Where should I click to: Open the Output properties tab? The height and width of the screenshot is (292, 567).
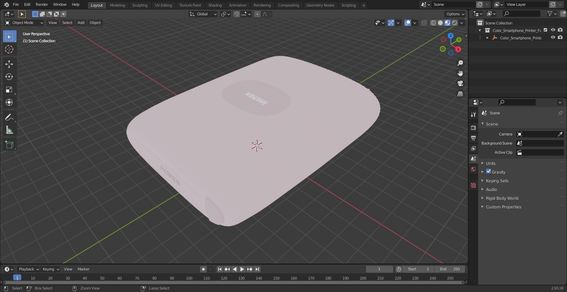click(x=473, y=138)
